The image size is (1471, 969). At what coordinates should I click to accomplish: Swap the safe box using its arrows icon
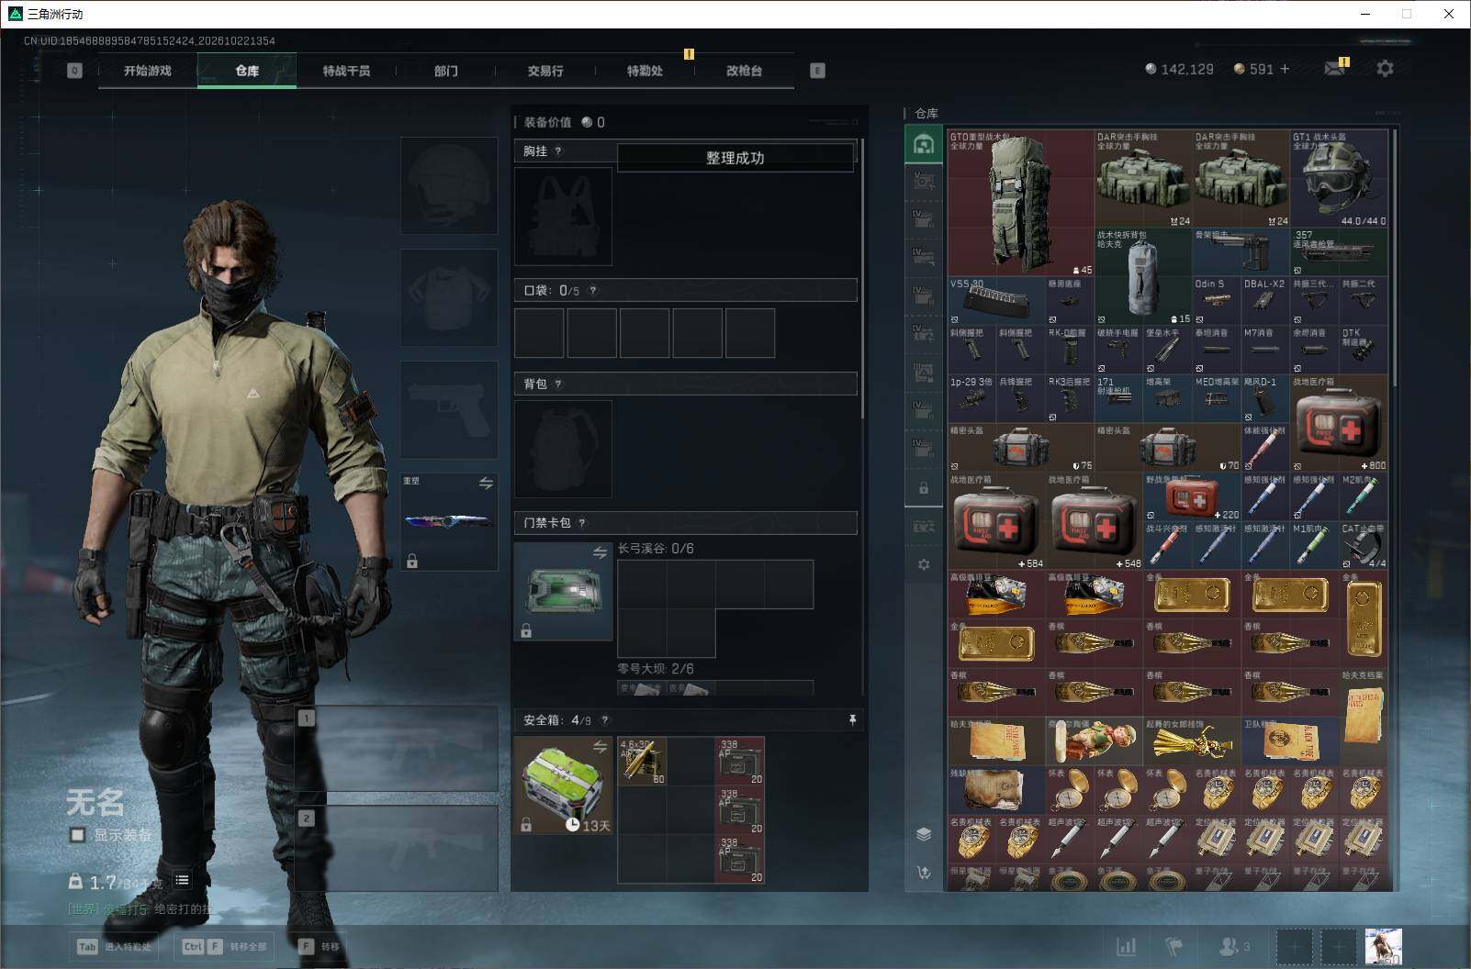[x=600, y=746]
